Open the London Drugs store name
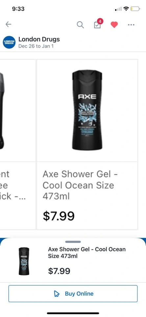This screenshot has width=146, height=317. (39, 39)
